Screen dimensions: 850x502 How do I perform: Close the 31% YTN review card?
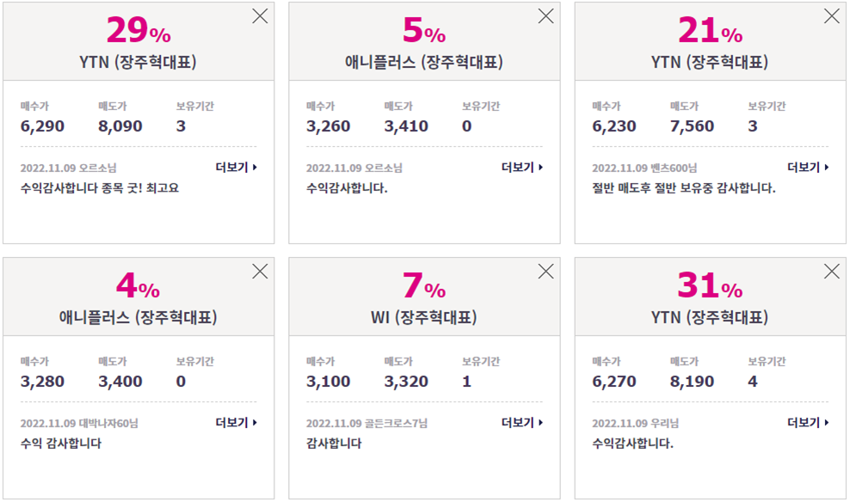(832, 272)
